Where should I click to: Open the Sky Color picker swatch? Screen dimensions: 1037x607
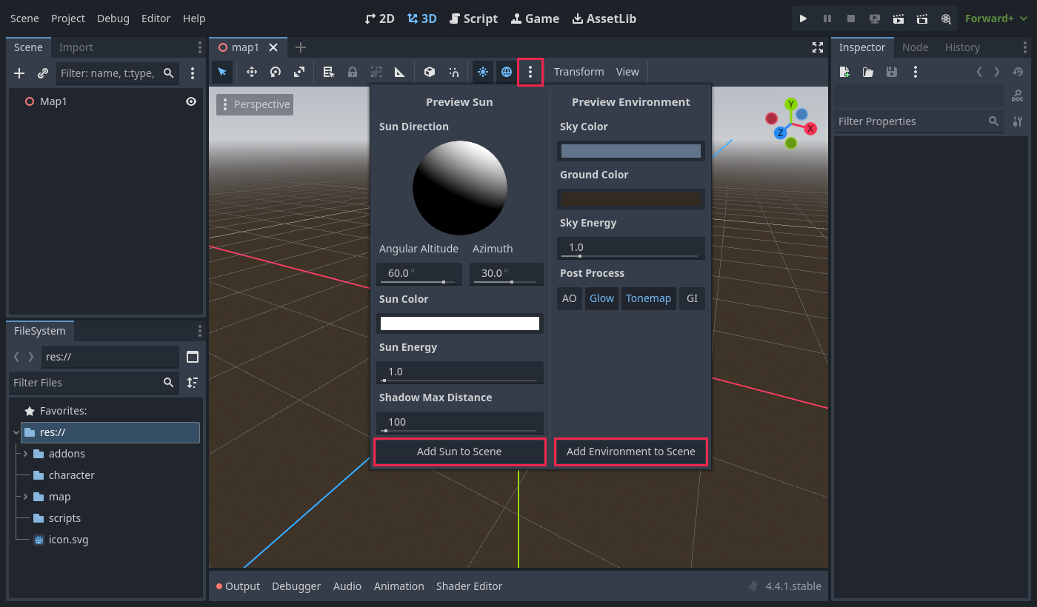point(631,151)
